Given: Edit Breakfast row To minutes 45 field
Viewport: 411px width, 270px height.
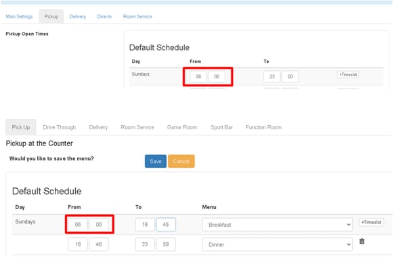Looking at the screenshot, I should [x=166, y=225].
